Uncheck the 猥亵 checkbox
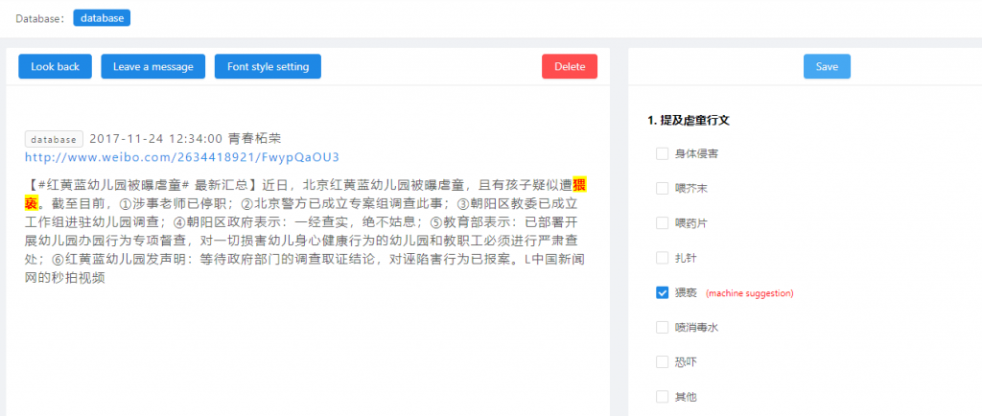Image resolution: width=982 pixels, height=416 pixels. 662,292
